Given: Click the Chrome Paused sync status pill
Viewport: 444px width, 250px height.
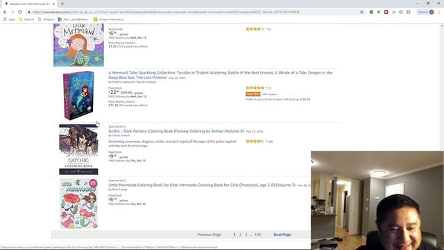Looking at the screenshot, I should pos(425,12).
